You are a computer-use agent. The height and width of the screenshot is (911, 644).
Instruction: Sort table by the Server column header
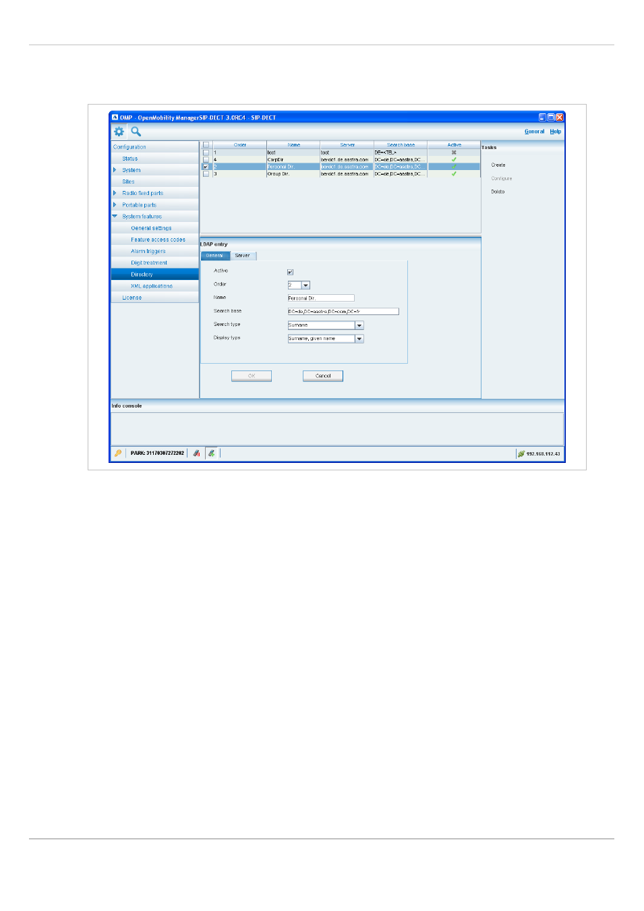[347, 144]
